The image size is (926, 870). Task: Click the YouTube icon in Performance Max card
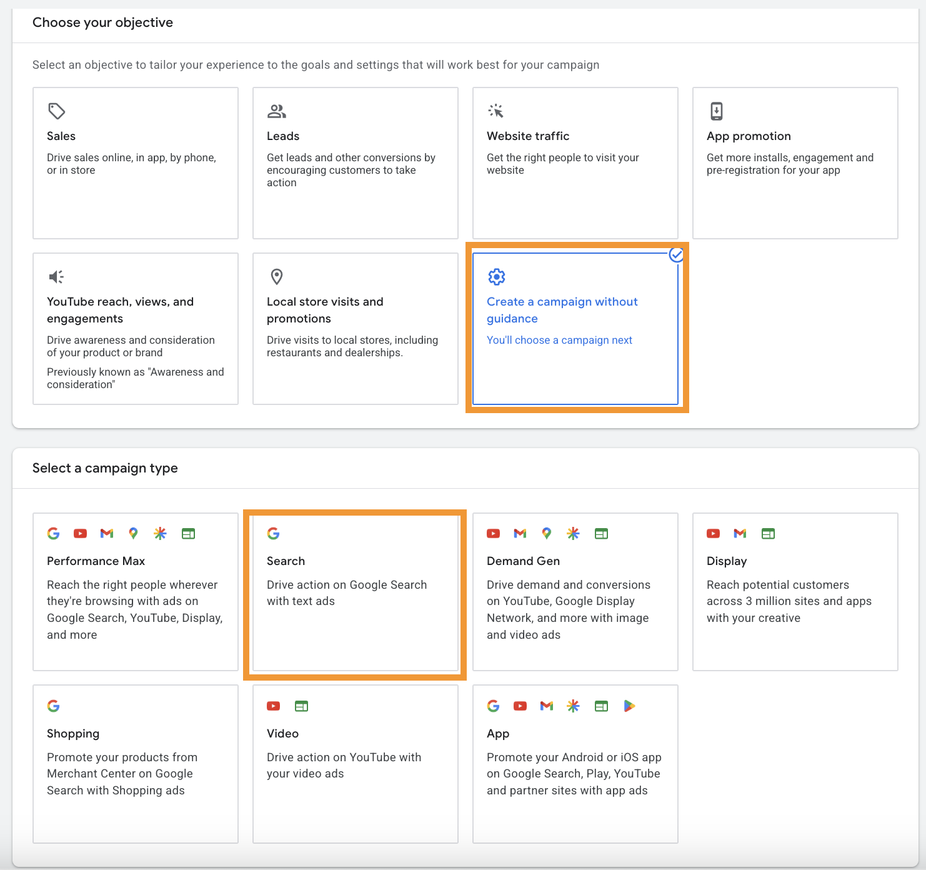pyautogui.click(x=80, y=533)
